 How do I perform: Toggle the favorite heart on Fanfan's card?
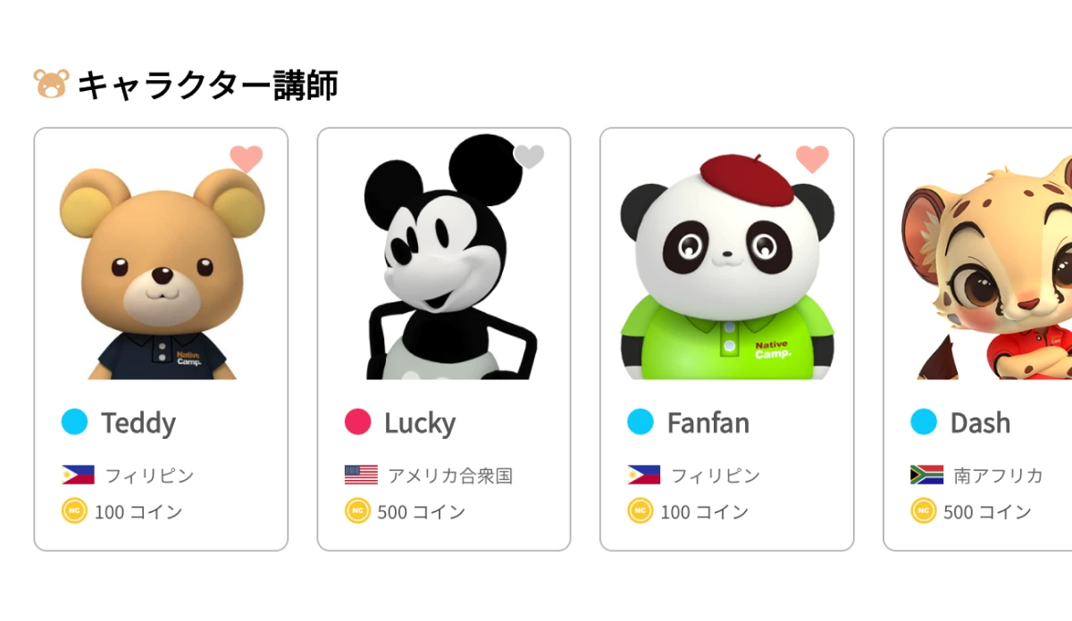coord(812,159)
